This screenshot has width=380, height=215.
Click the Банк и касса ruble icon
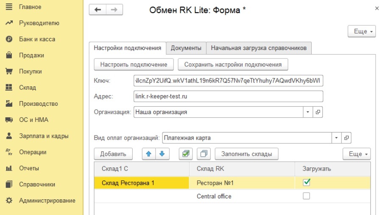pyautogui.click(x=9, y=39)
